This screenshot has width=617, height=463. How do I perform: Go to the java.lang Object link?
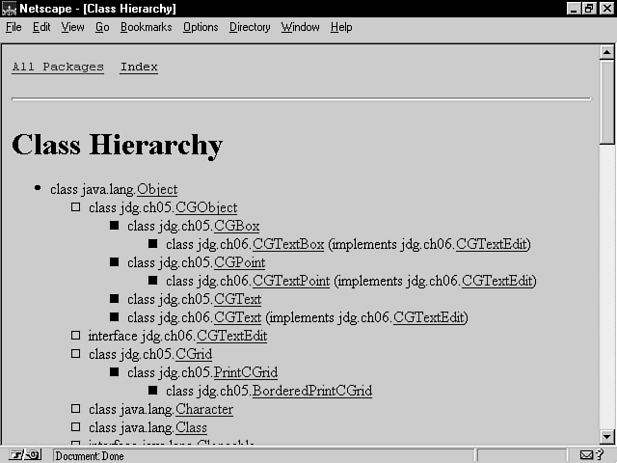[156, 190]
